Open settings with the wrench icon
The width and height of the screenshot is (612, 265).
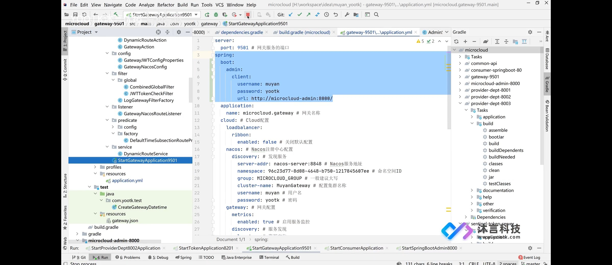click(347, 15)
